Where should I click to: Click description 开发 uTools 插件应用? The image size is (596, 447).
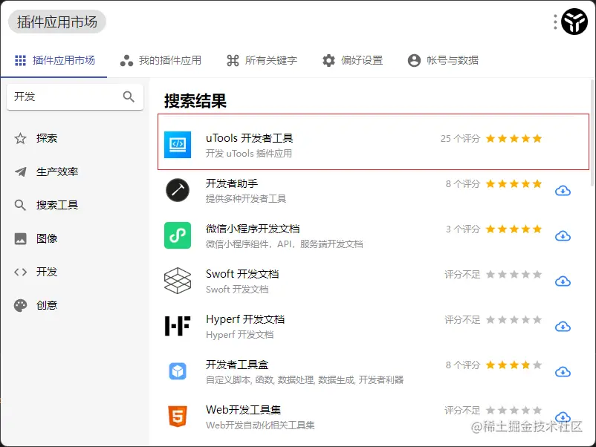tap(249, 154)
